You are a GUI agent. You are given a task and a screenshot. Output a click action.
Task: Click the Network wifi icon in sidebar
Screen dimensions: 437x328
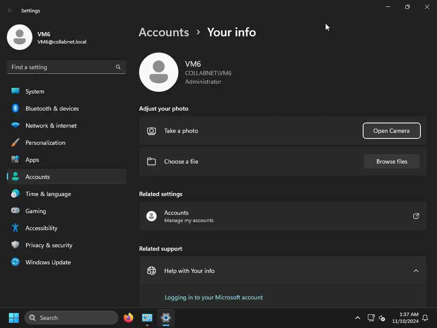(x=15, y=125)
